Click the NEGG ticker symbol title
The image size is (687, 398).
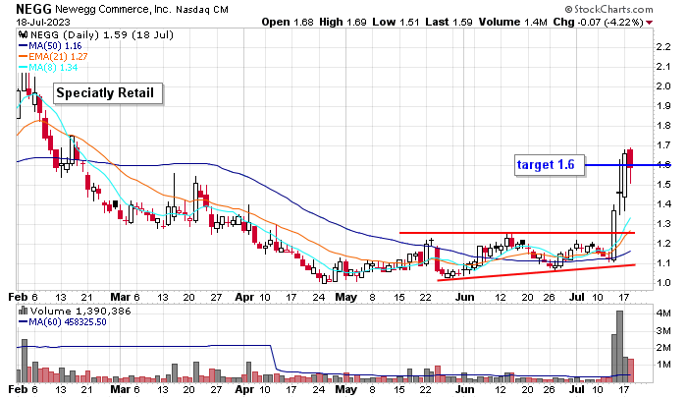click(x=33, y=9)
